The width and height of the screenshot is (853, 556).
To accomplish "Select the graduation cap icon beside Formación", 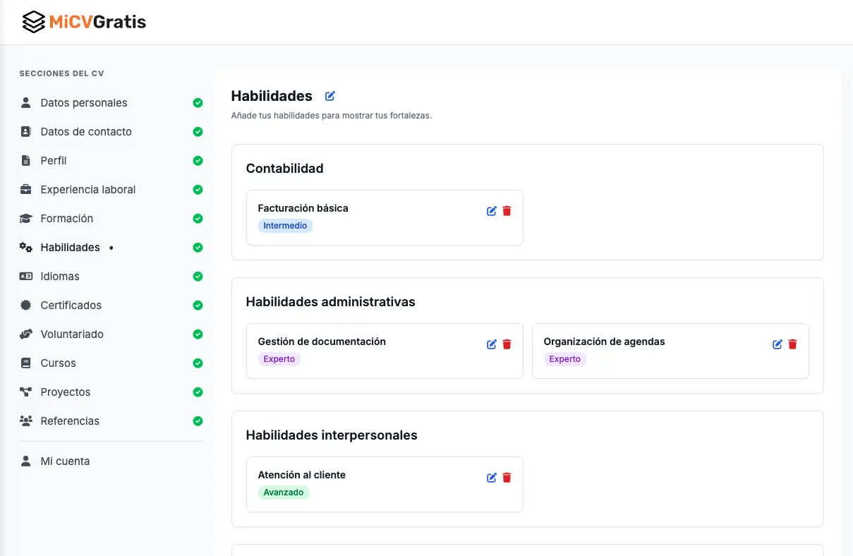I will pyautogui.click(x=25, y=218).
